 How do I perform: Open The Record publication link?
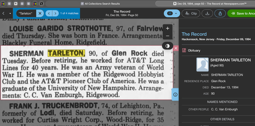click(x=194, y=34)
